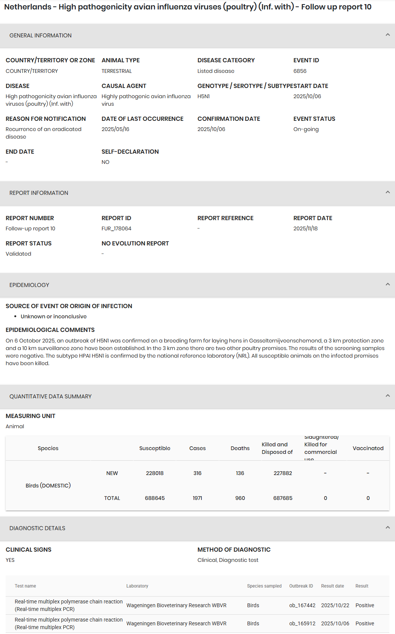Click the Species sampled column header

pyautogui.click(x=264, y=586)
